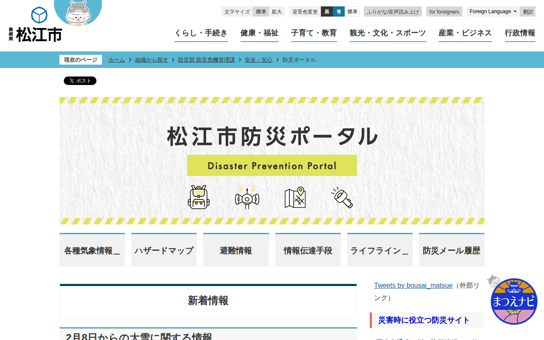Select the ライフライン tile

[x=380, y=250]
